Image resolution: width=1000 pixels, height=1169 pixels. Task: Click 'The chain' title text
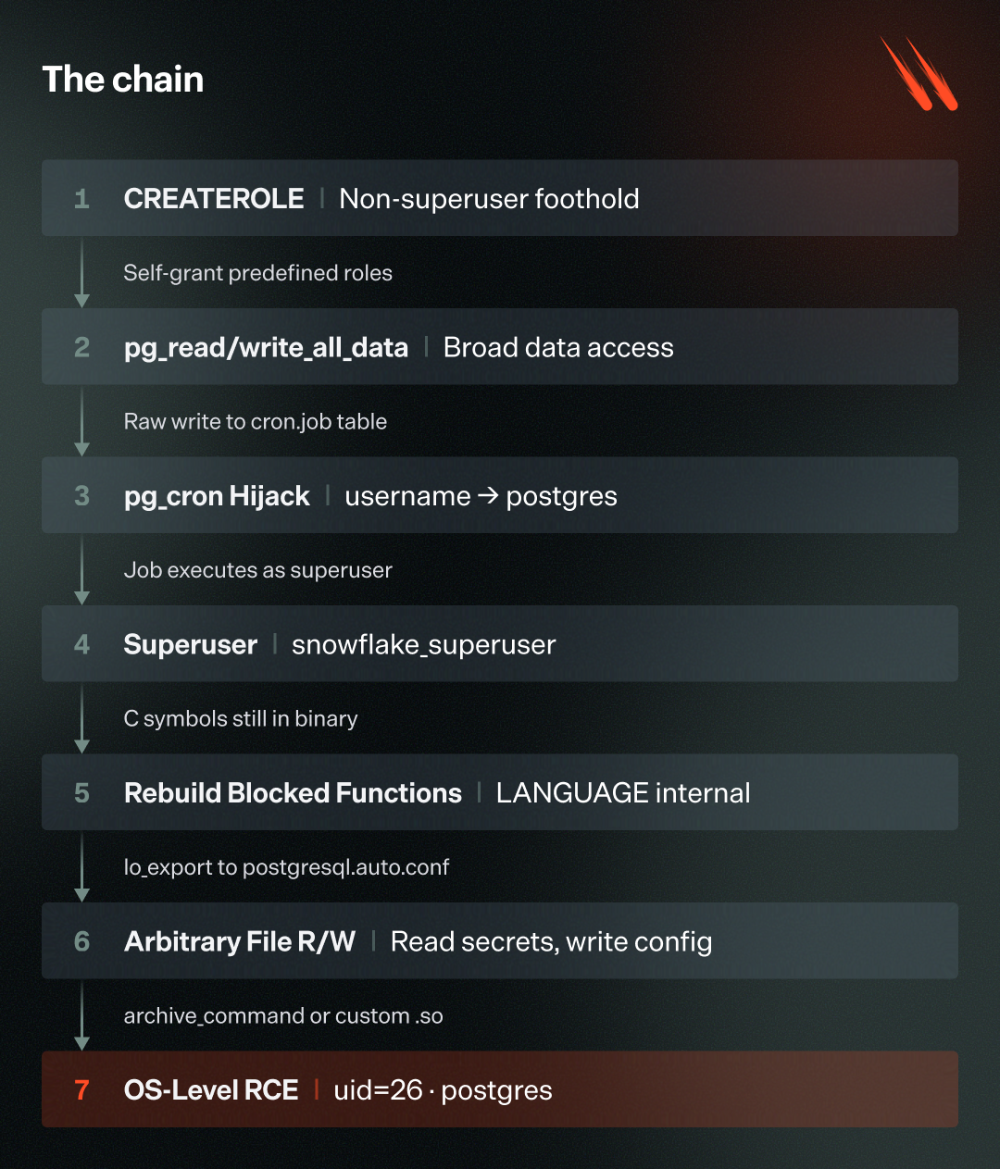(123, 80)
